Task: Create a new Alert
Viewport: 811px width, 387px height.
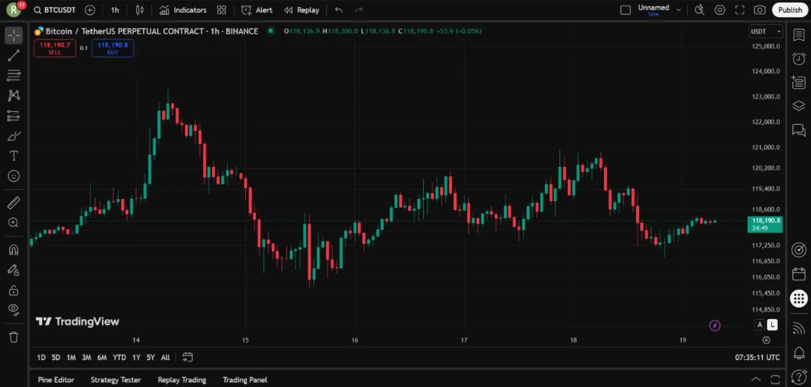Action: [257, 10]
